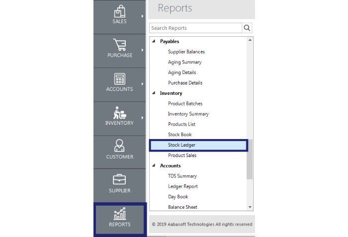Expand the Purchase submenu arrow
The image size is (348, 237).
pos(142,50)
